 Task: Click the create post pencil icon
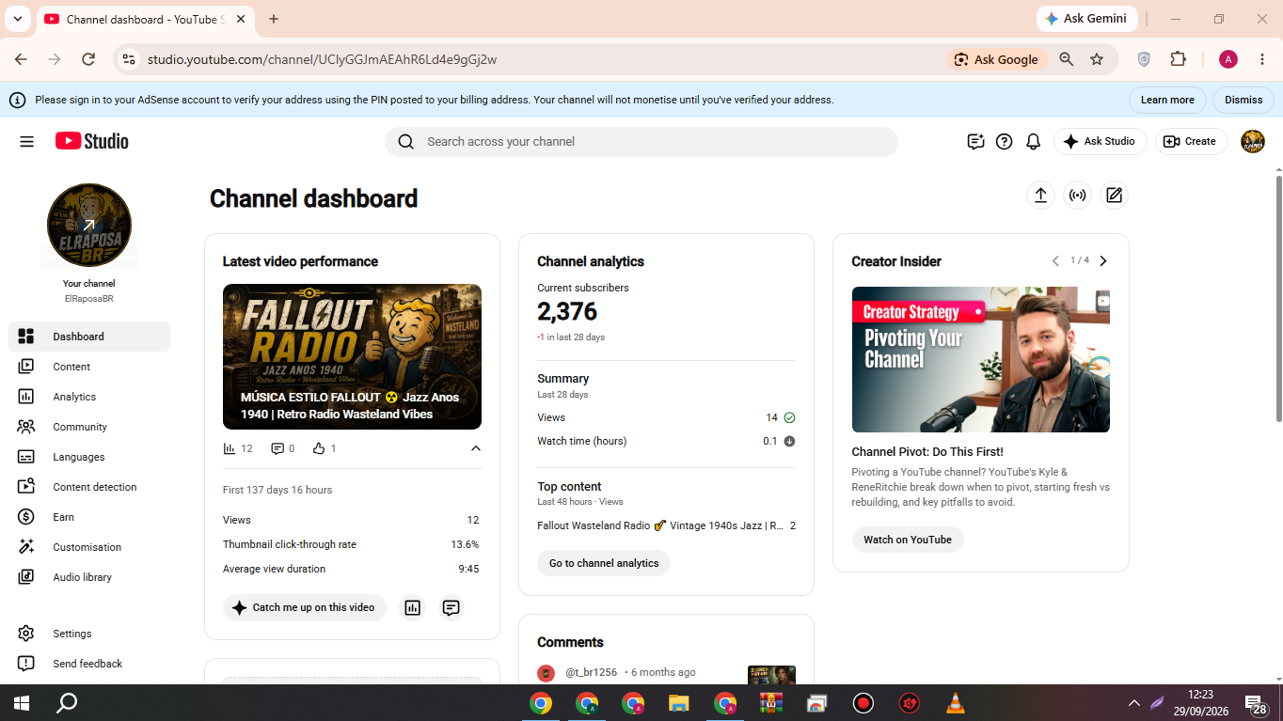click(1114, 196)
